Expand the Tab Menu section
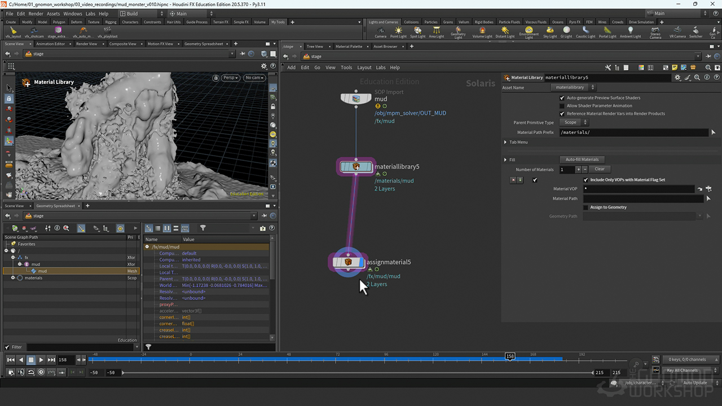Viewport: 722px width, 406px height. coord(505,142)
